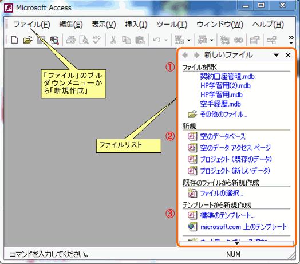Click the icon beside 空のデータ アクセス ページ

click(192, 148)
